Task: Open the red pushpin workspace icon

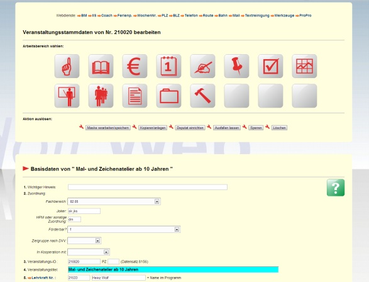Action: click(236, 66)
